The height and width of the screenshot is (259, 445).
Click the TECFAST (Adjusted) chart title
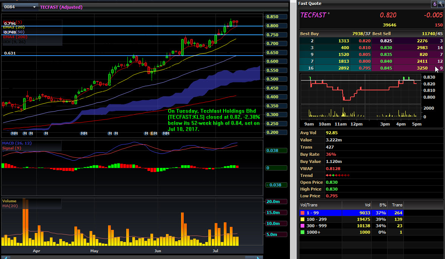(61, 7)
